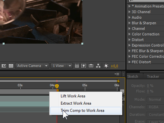This screenshot has height=123, width=164.
Task: Toggle the transparency grid checkerboard icon
Action: coord(11,66)
